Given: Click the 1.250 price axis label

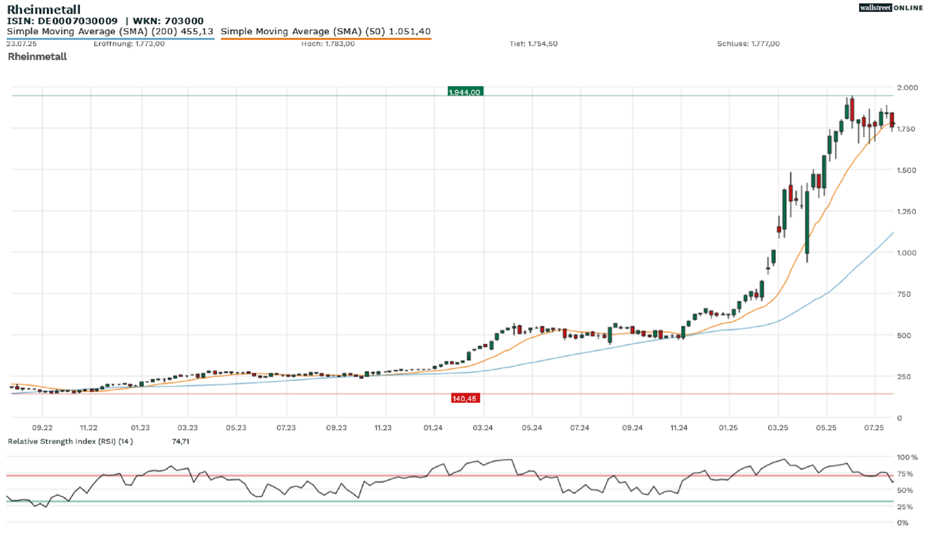Looking at the screenshot, I should (906, 211).
